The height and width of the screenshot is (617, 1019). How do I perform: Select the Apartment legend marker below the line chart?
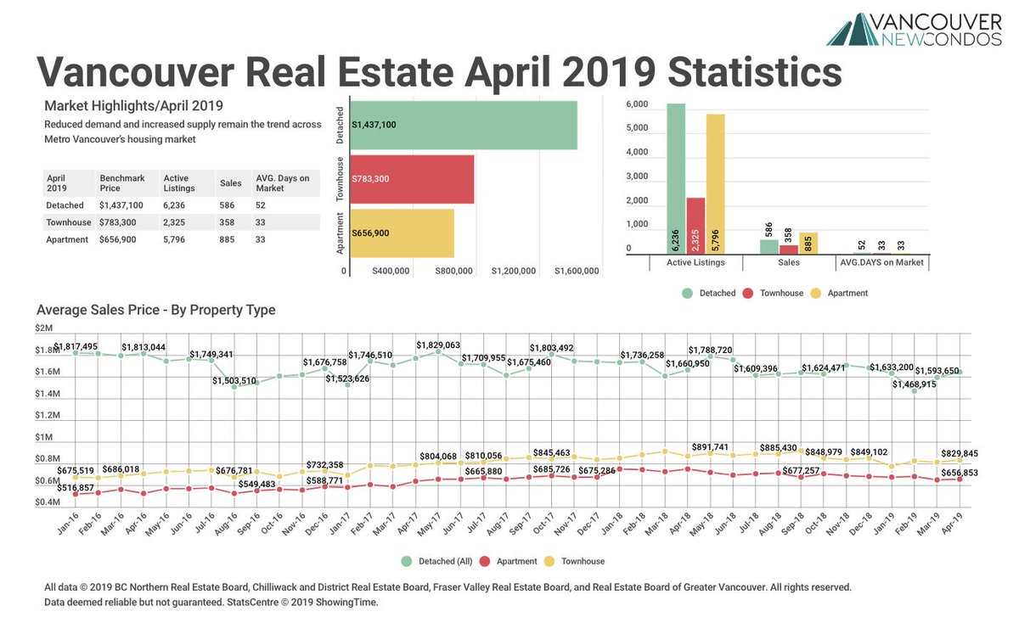[484, 561]
